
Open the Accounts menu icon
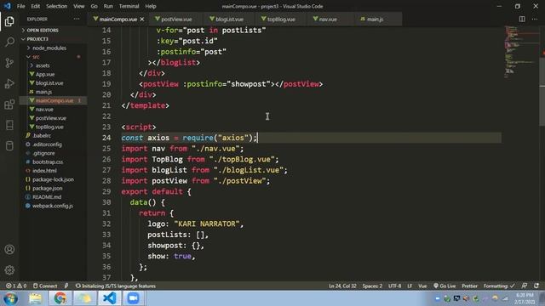[9, 249]
